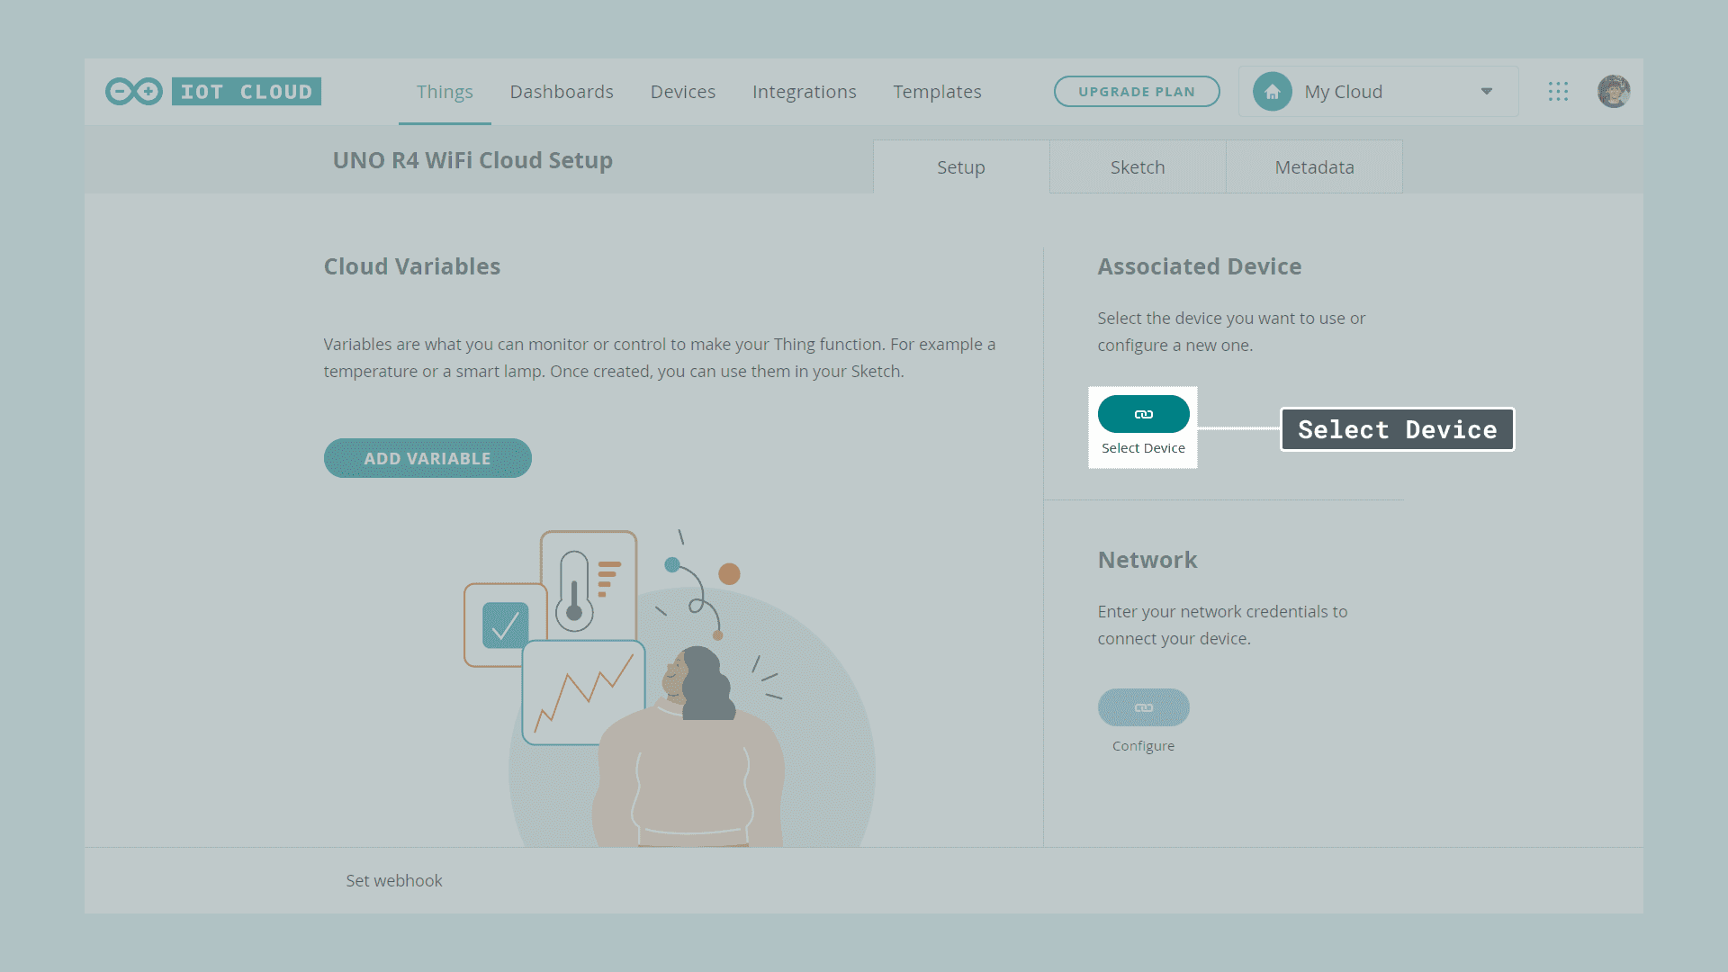Image resolution: width=1728 pixels, height=972 pixels.
Task: Click the UPGRADE PLAN button
Action: point(1137,92)
